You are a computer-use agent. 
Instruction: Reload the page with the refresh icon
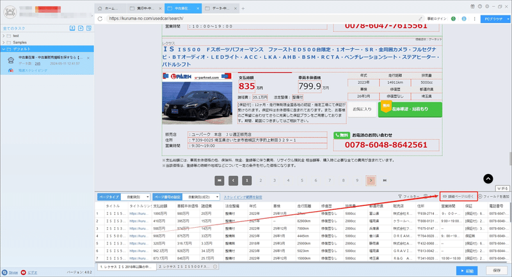coord(100,19)
